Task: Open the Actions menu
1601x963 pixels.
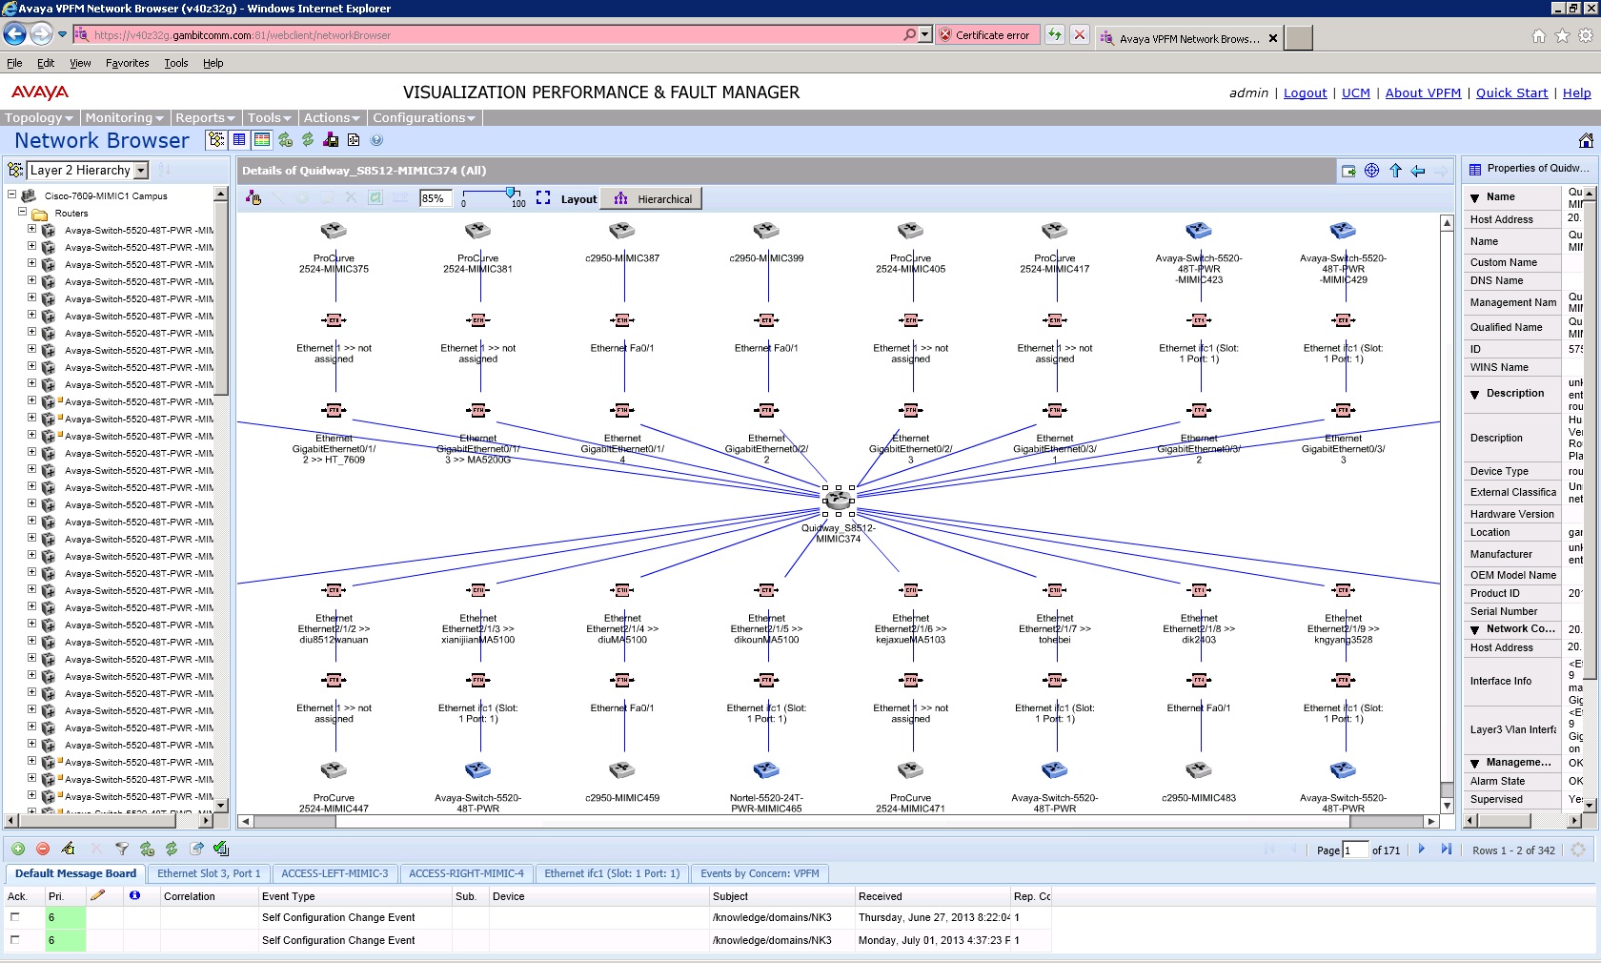Action: tap(332, 118)
